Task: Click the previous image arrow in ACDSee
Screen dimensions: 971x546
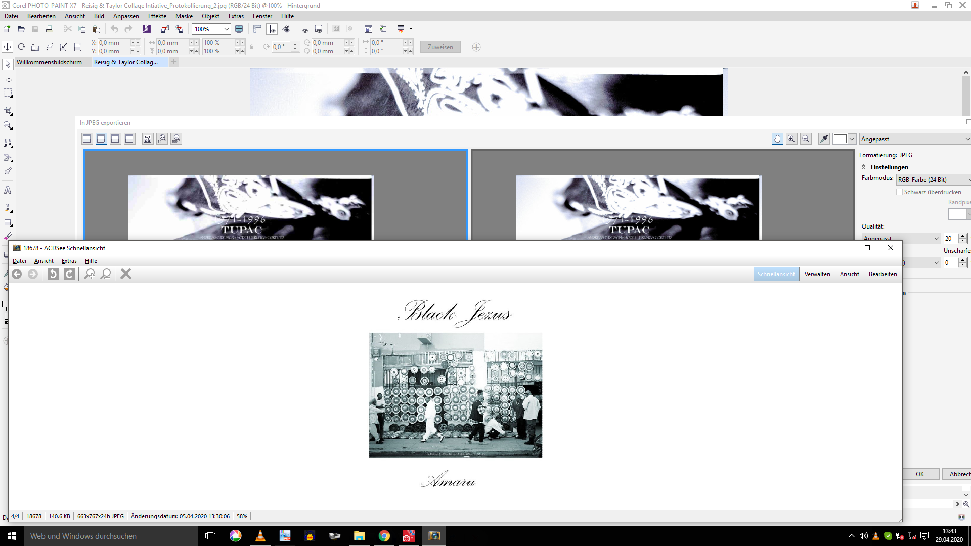Action: [x=17, y=274]
